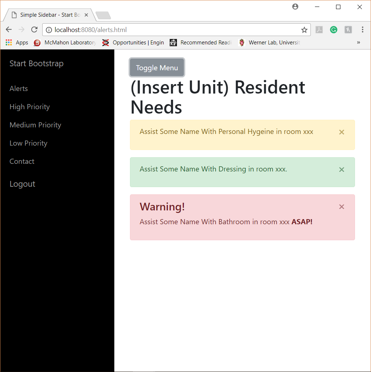Open the Start Bootstrap sidebar brand link
371x372 pixels.
point(36,64)
